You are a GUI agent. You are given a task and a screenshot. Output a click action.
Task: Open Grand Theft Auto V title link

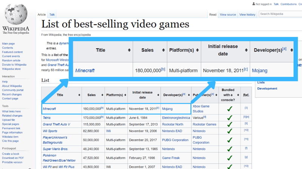(x=56, y=124)
